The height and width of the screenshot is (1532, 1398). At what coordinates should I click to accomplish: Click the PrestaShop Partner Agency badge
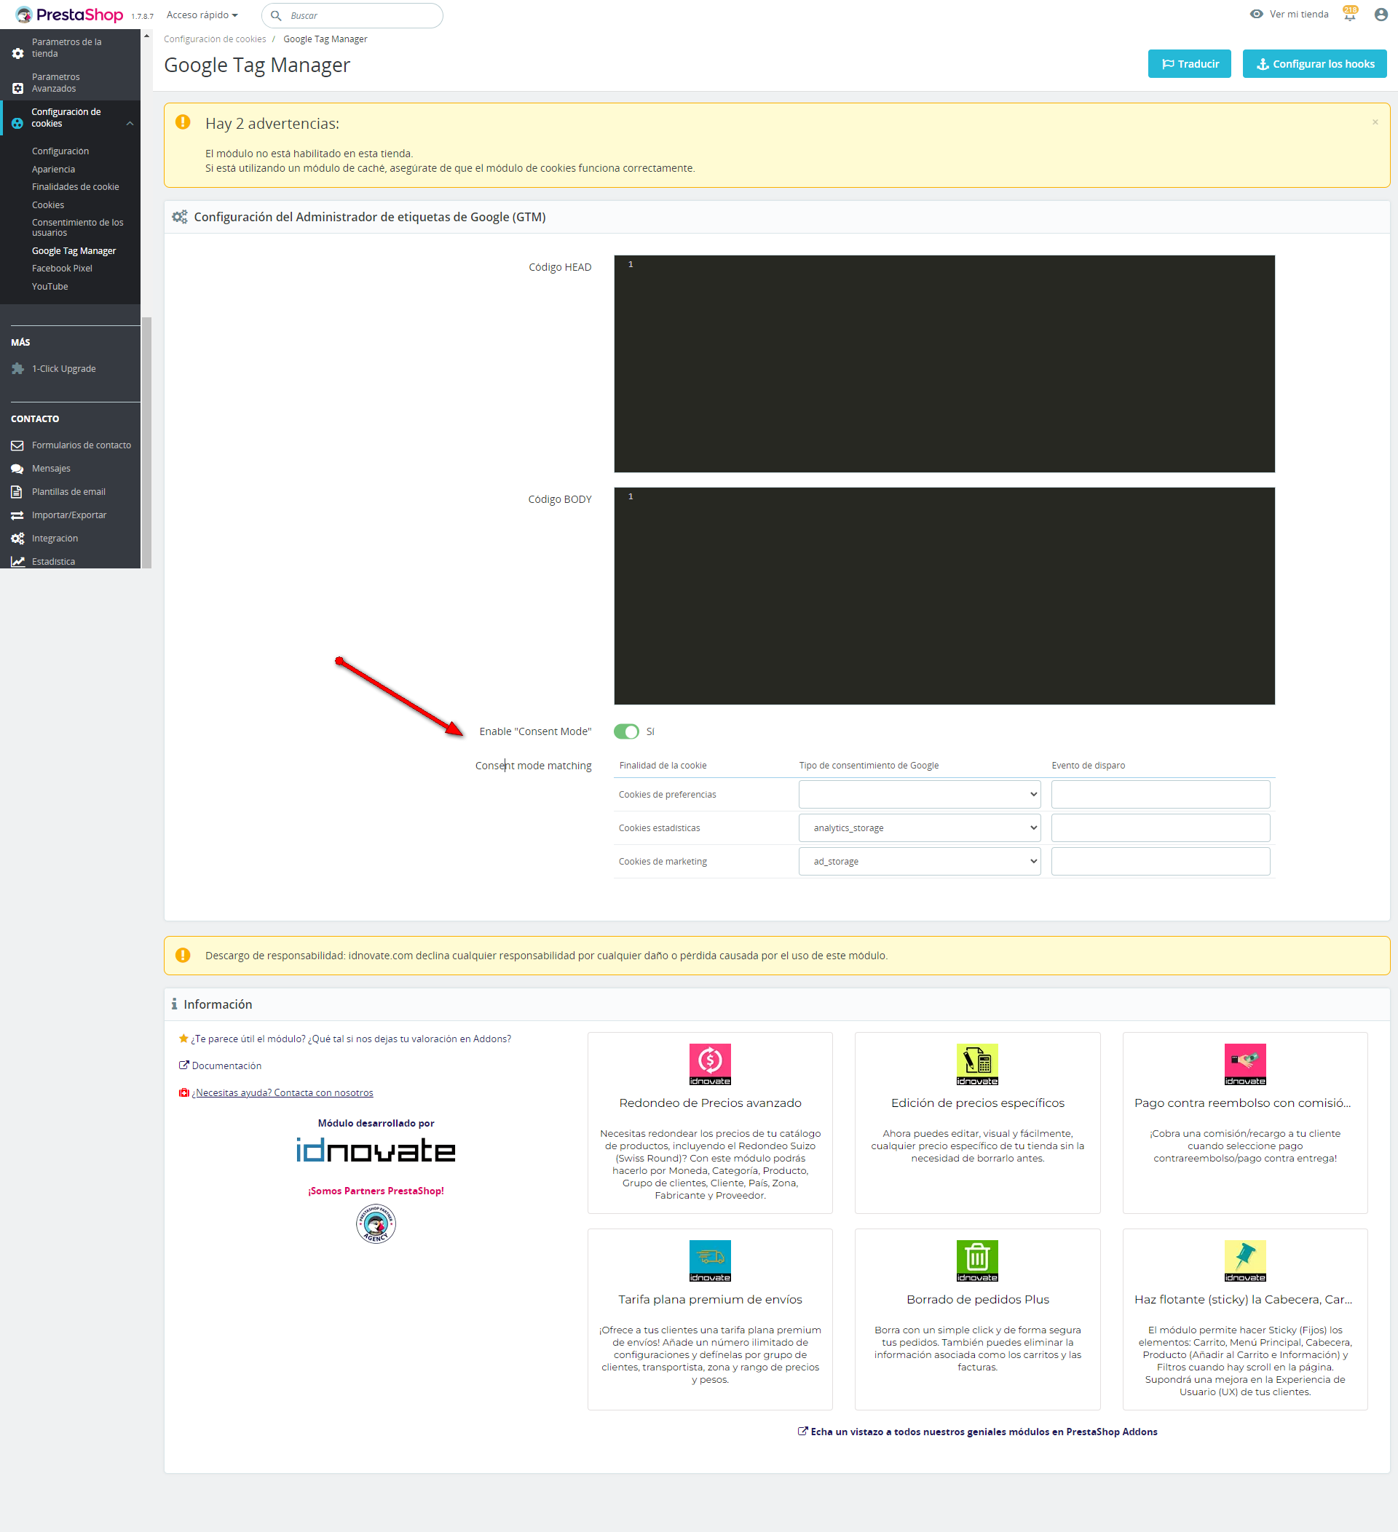(376, 1223)
